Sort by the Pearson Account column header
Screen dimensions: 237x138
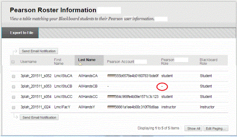[121, 62]
